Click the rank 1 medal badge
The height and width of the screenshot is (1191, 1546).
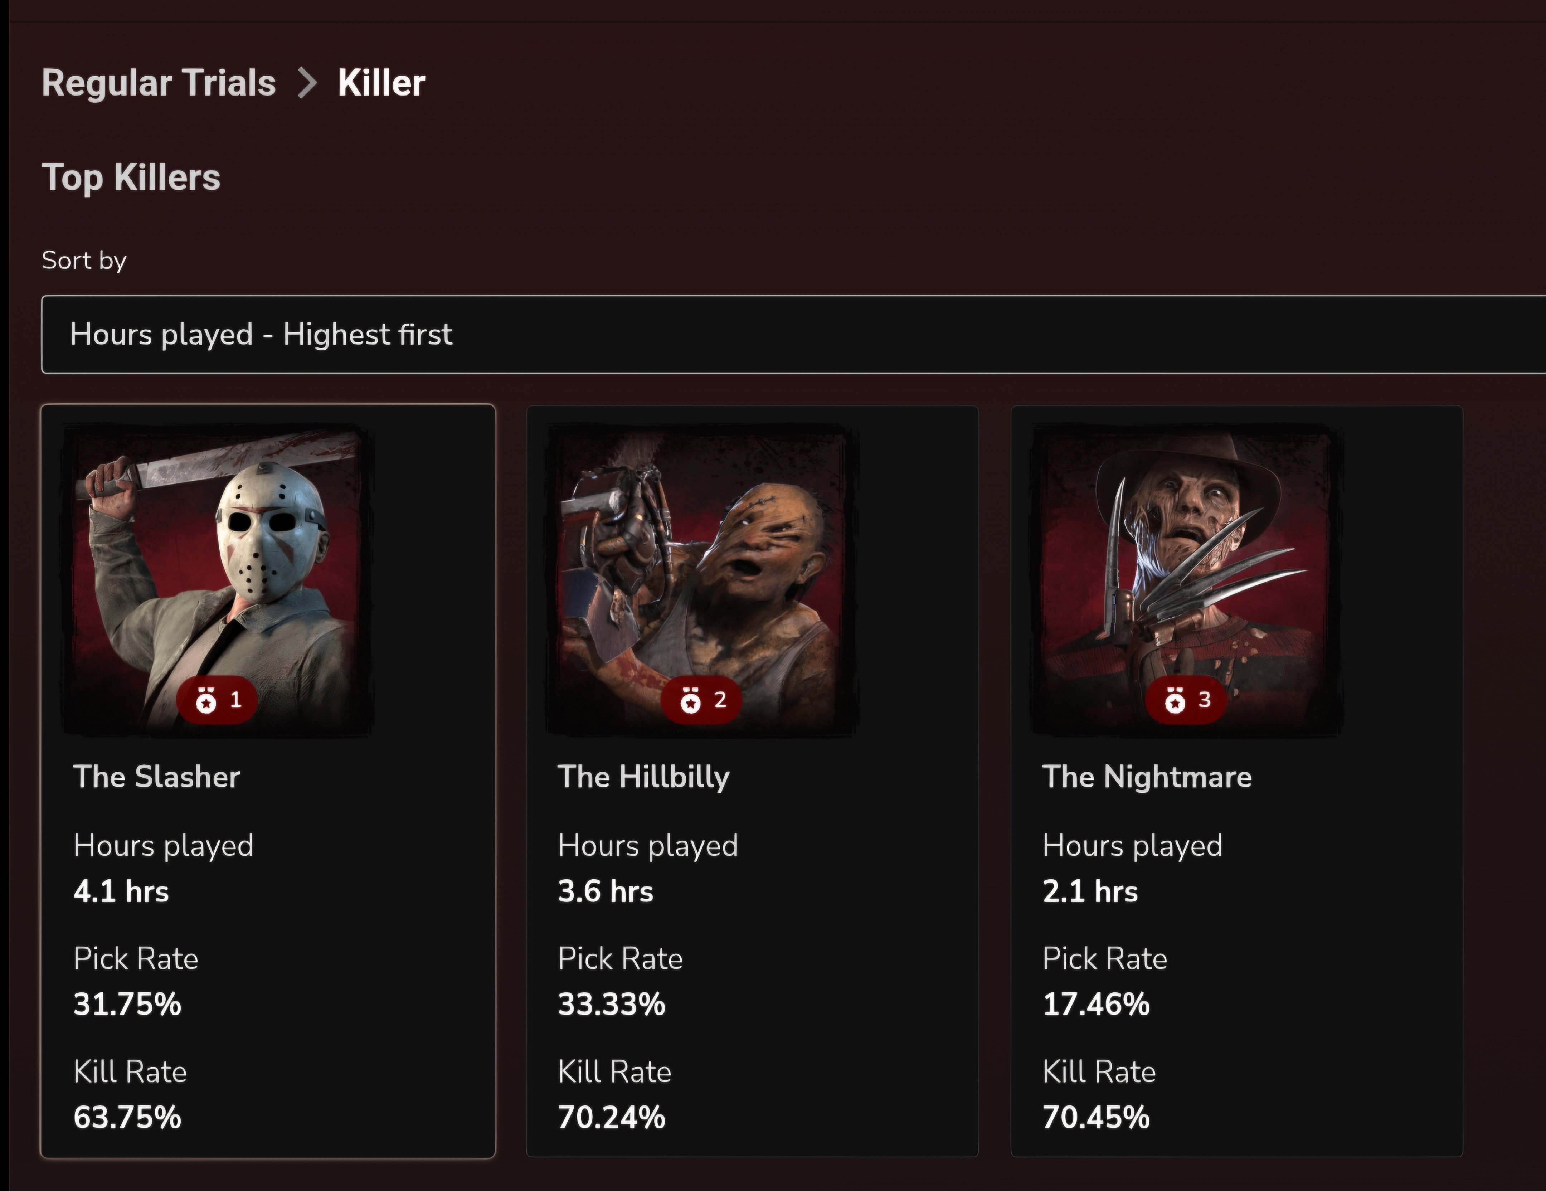click(x=217, y=700)
